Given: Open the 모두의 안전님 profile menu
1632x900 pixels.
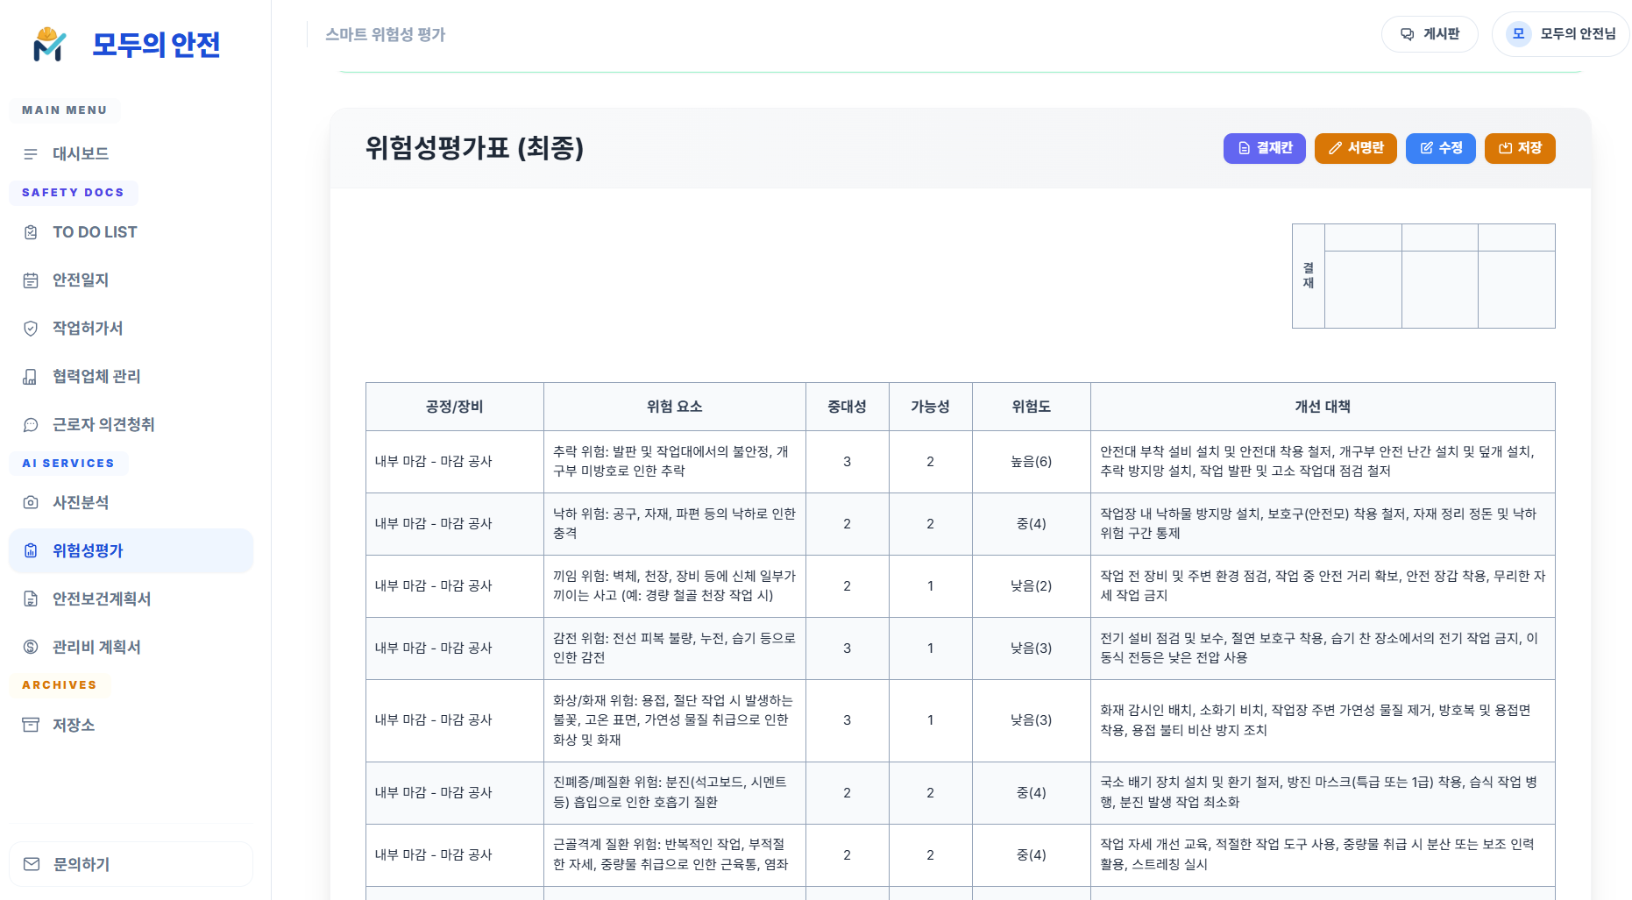Looking at the screenshot, I should point(1560,34).
